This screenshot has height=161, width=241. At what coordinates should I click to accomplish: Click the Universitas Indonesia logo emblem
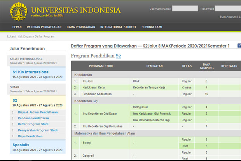point(19,11)
